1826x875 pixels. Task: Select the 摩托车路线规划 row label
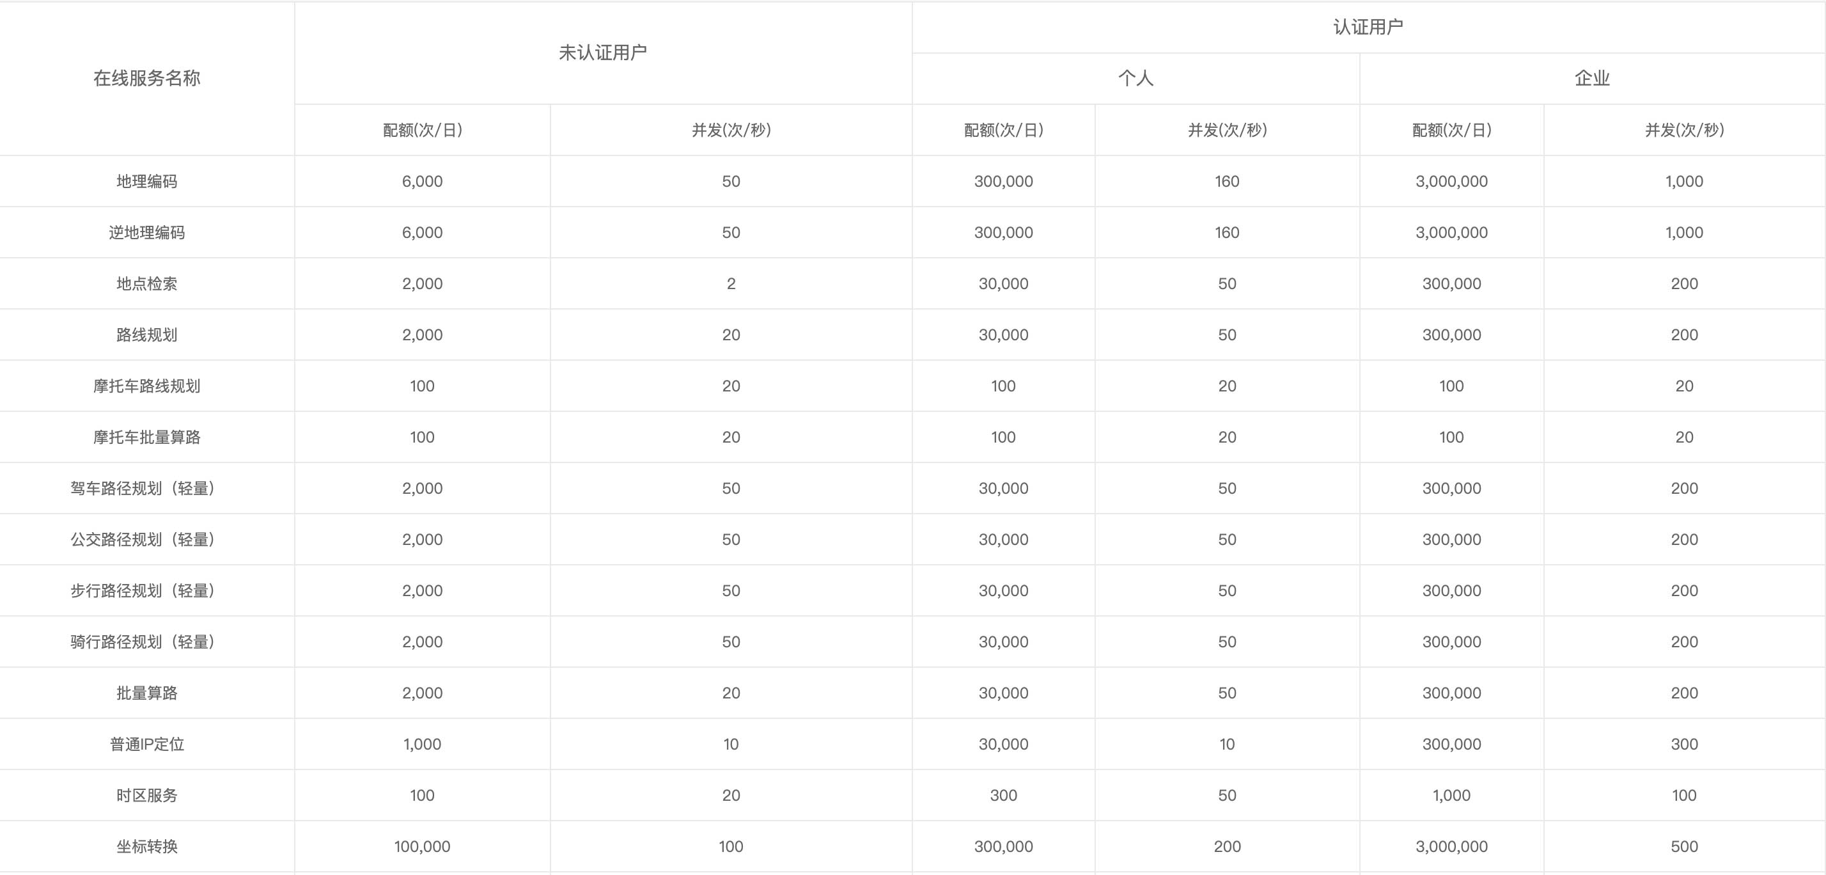pyautogui.click(x=147, y=386)
